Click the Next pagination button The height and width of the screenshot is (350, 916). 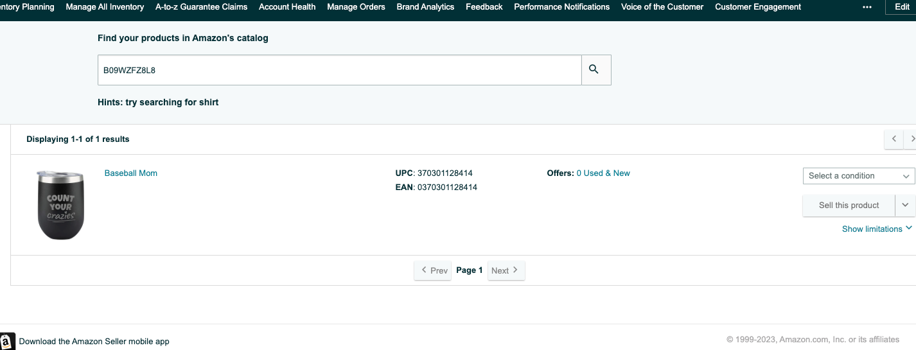506,270
